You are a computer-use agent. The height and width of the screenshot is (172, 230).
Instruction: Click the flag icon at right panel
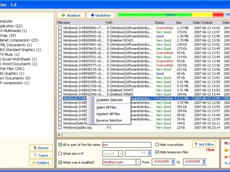(x=226, y=143)
